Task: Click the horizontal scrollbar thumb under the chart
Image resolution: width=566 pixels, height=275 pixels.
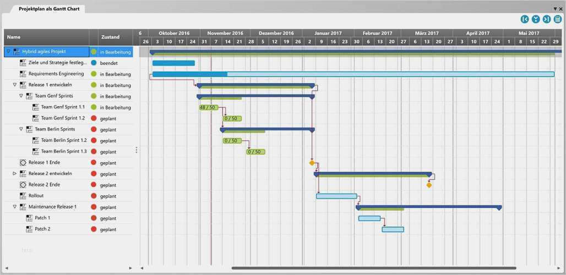Action: [374, 268]
